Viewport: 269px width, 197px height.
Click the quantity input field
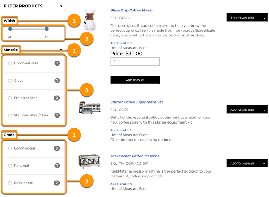135,61
